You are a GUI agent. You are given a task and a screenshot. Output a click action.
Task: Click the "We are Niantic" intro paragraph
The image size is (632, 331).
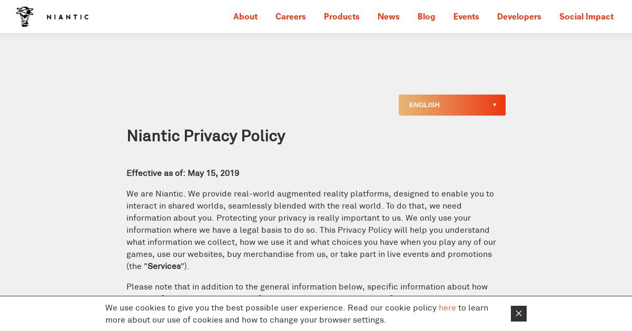311,230
